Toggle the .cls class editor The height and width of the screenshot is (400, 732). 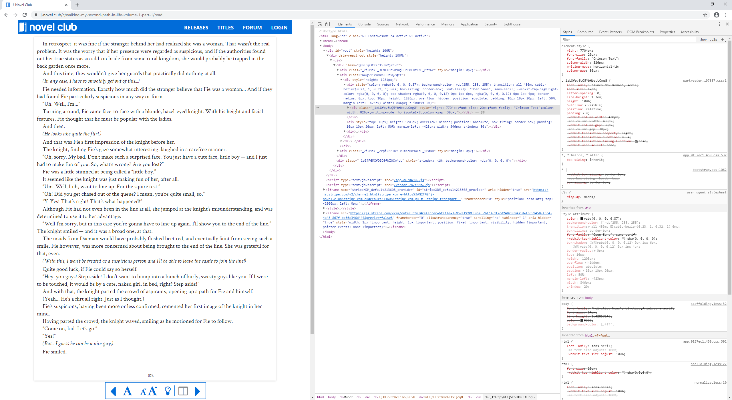[x=713, y=39]
